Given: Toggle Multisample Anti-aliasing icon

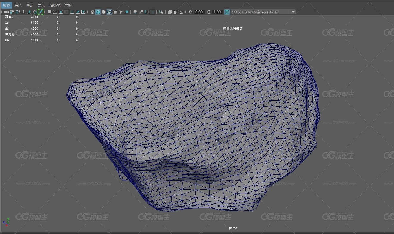Looking at the screenshot, I should tap(147, 12).
